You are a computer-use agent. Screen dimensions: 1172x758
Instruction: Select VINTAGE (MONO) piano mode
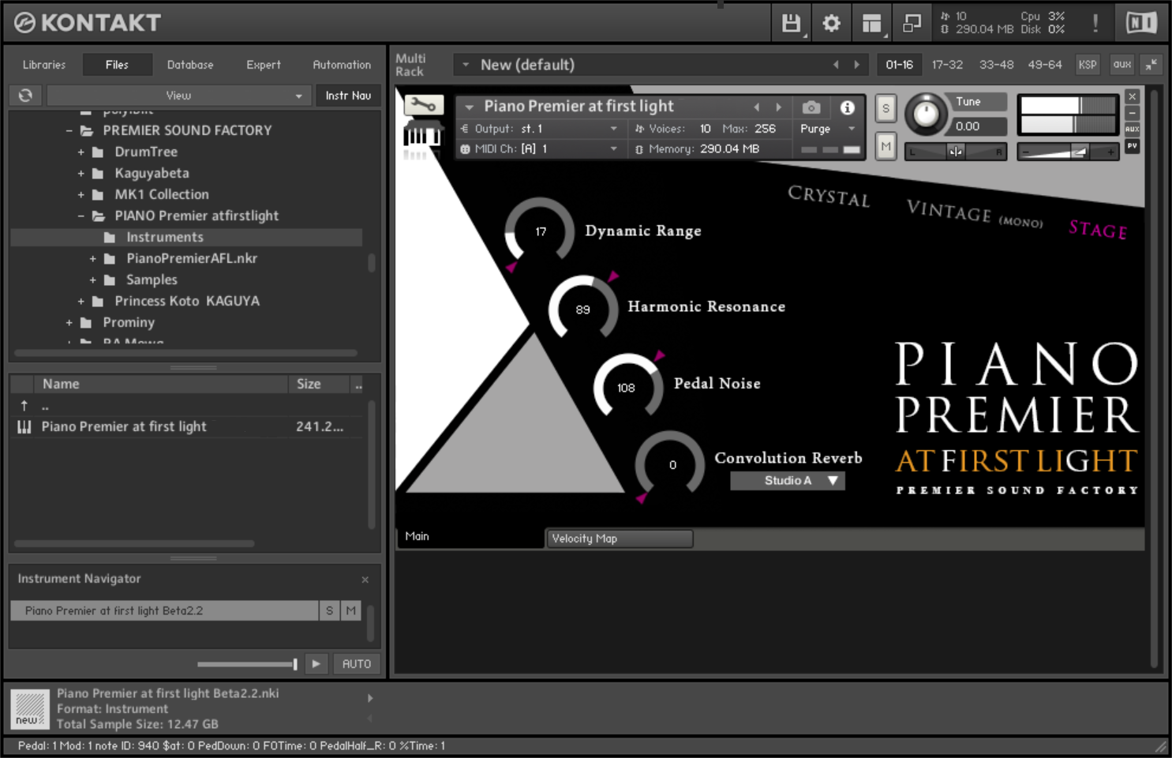(975, 213)
